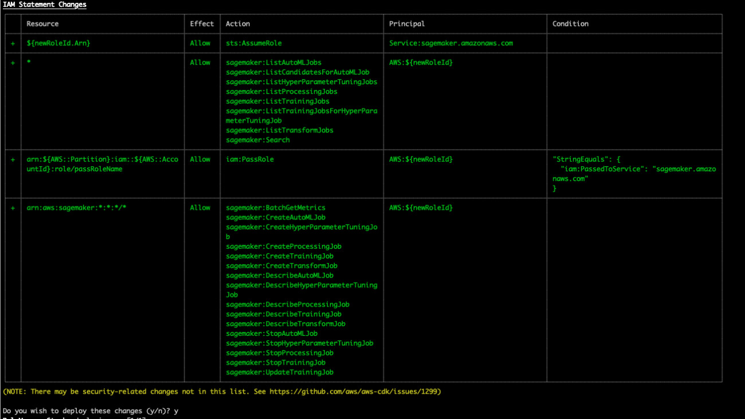Select the Action column header
Viewport: 745px width, 419px height.
click(x=238, y=24)
